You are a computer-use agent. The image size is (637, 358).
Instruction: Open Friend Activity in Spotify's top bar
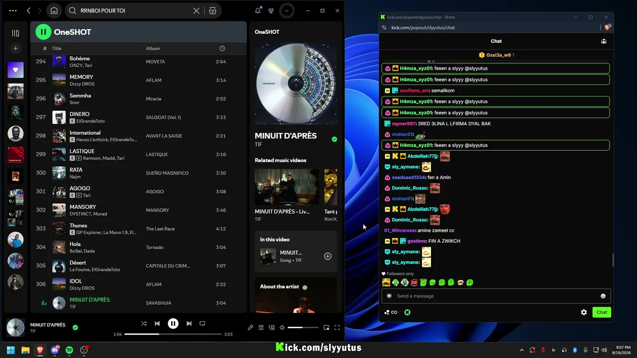click(x=271, y=10)
